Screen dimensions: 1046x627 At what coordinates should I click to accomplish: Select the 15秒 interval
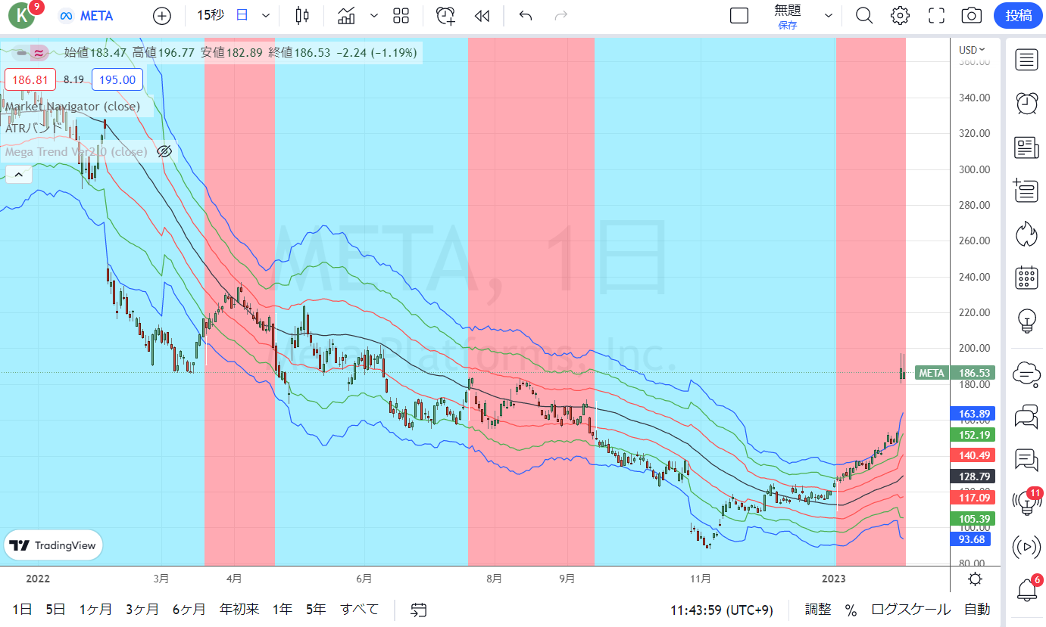click(x=211, y=15)
